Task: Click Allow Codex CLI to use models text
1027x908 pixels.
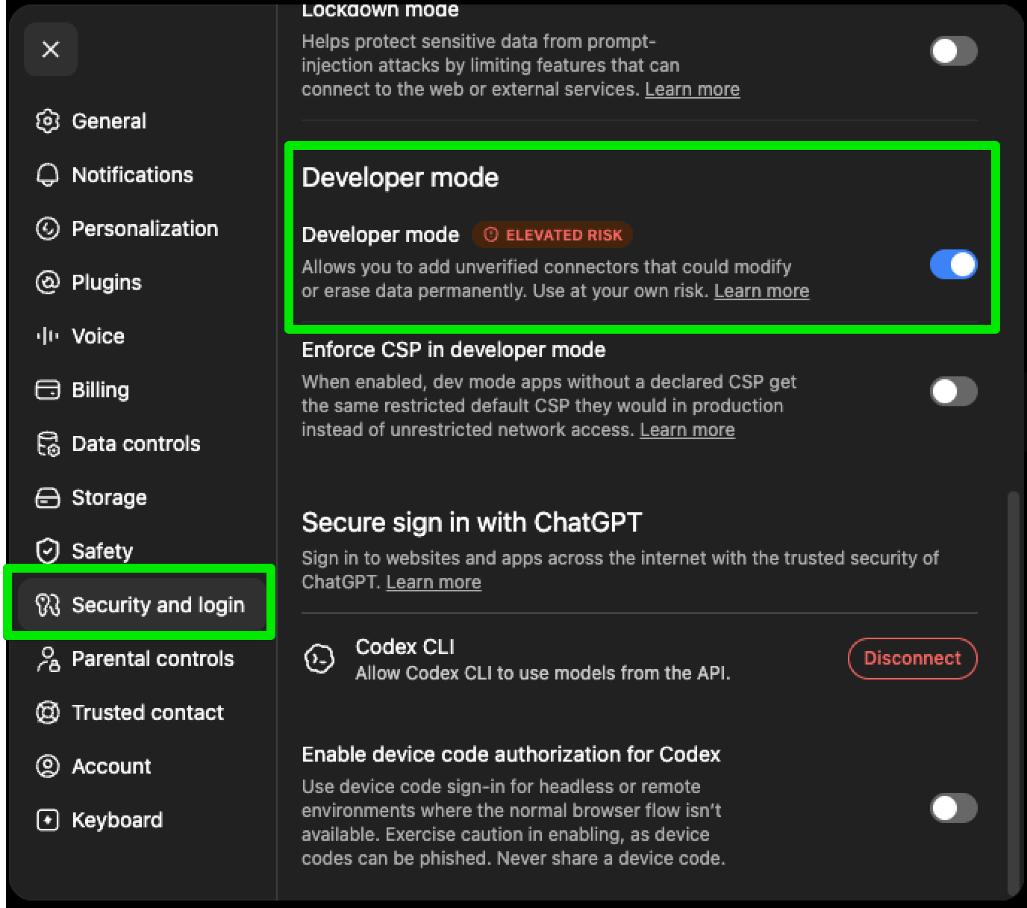Action: point(543,674)
